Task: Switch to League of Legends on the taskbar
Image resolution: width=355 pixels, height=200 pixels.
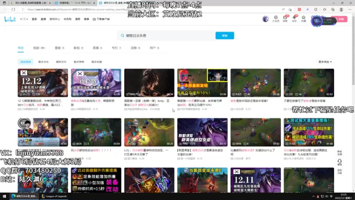Action: (x=54, y=196)
